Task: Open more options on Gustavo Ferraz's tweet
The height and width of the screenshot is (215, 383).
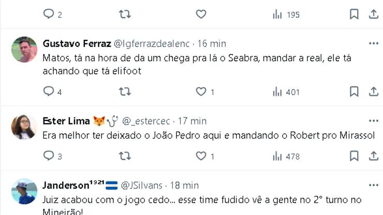Action: coord(374,43)
